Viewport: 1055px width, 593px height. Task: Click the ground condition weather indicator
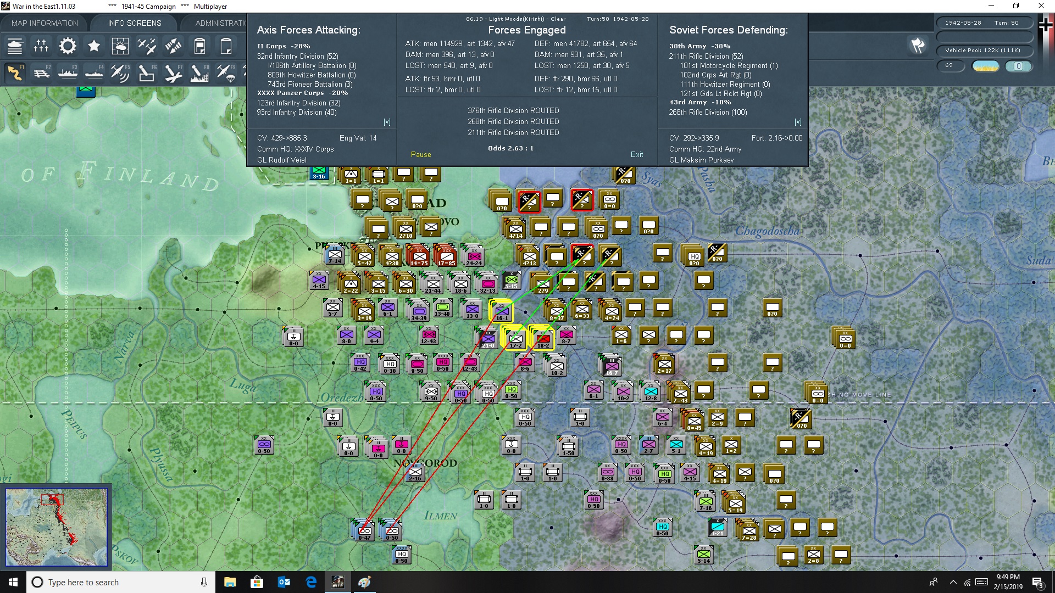(986, 66)
